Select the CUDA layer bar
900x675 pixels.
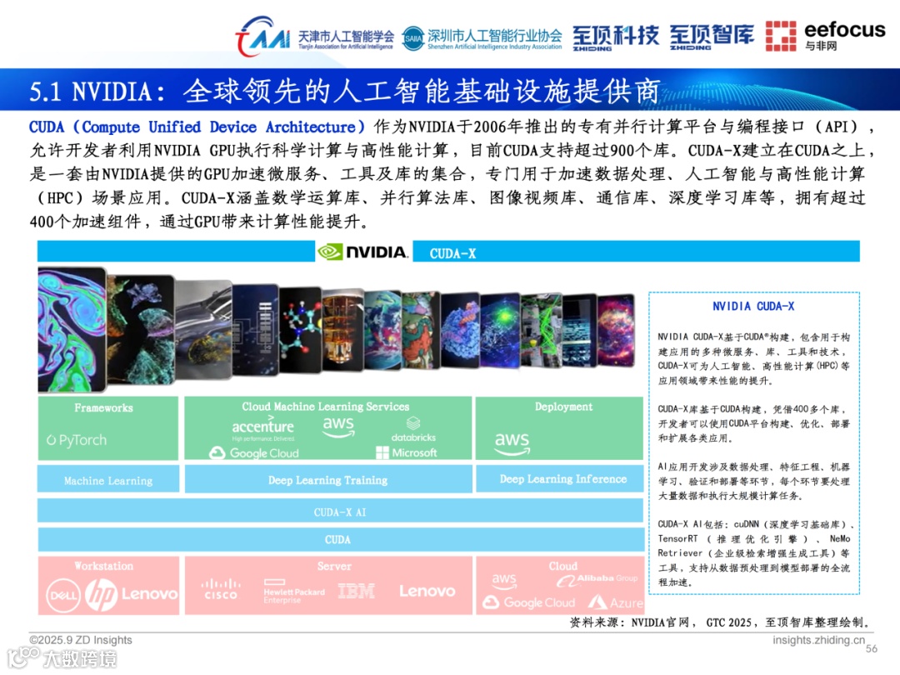pyautogui.click(x=340, y=539)
